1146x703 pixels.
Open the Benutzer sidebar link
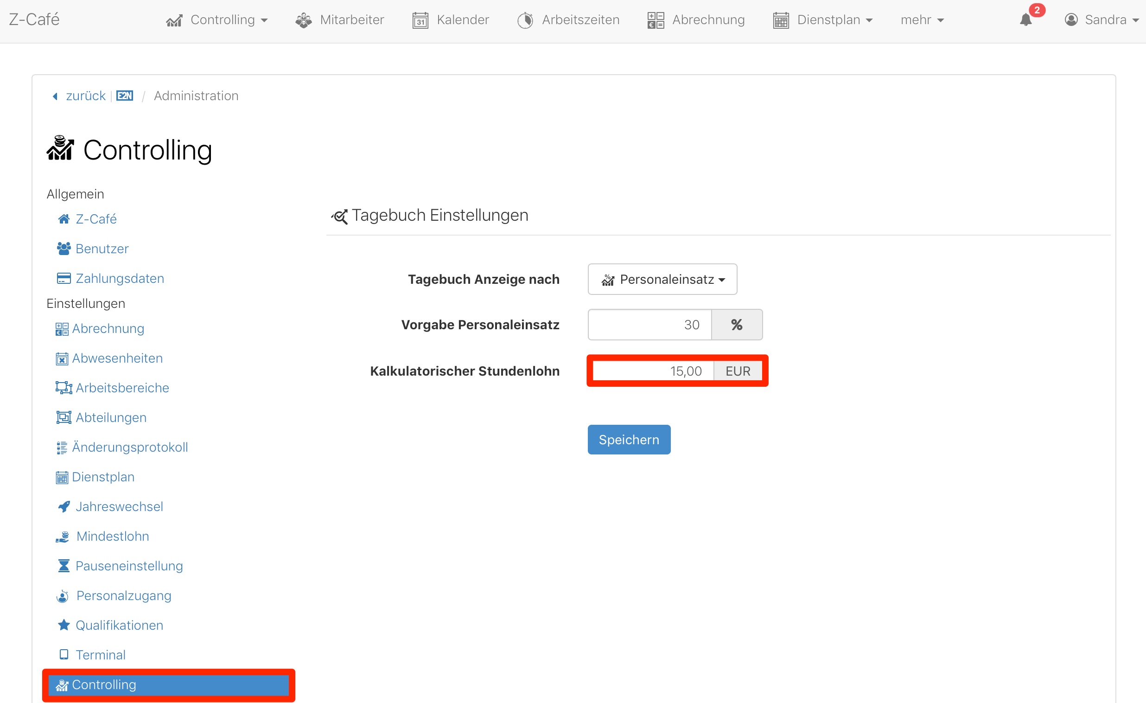point(102,249)
